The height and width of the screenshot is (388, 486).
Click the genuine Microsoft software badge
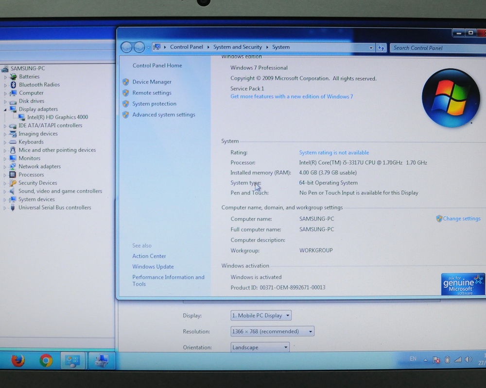click(x=463, y=284)
